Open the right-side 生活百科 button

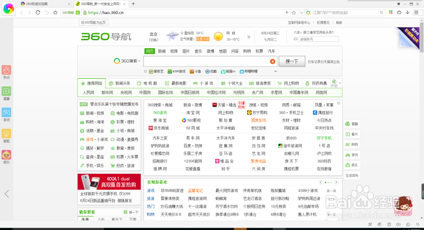point(352,176)
